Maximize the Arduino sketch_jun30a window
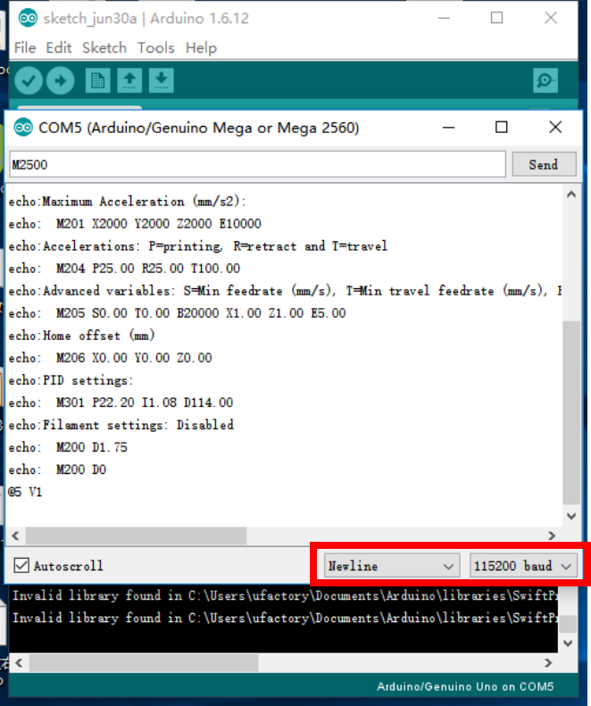591x706 pixels. [x=497, y=18]
